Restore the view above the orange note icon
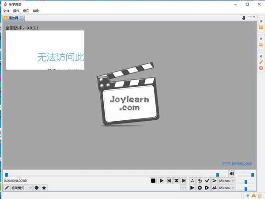Image resolution: width=265 pixels, height=199 pixels. (261, 21)
